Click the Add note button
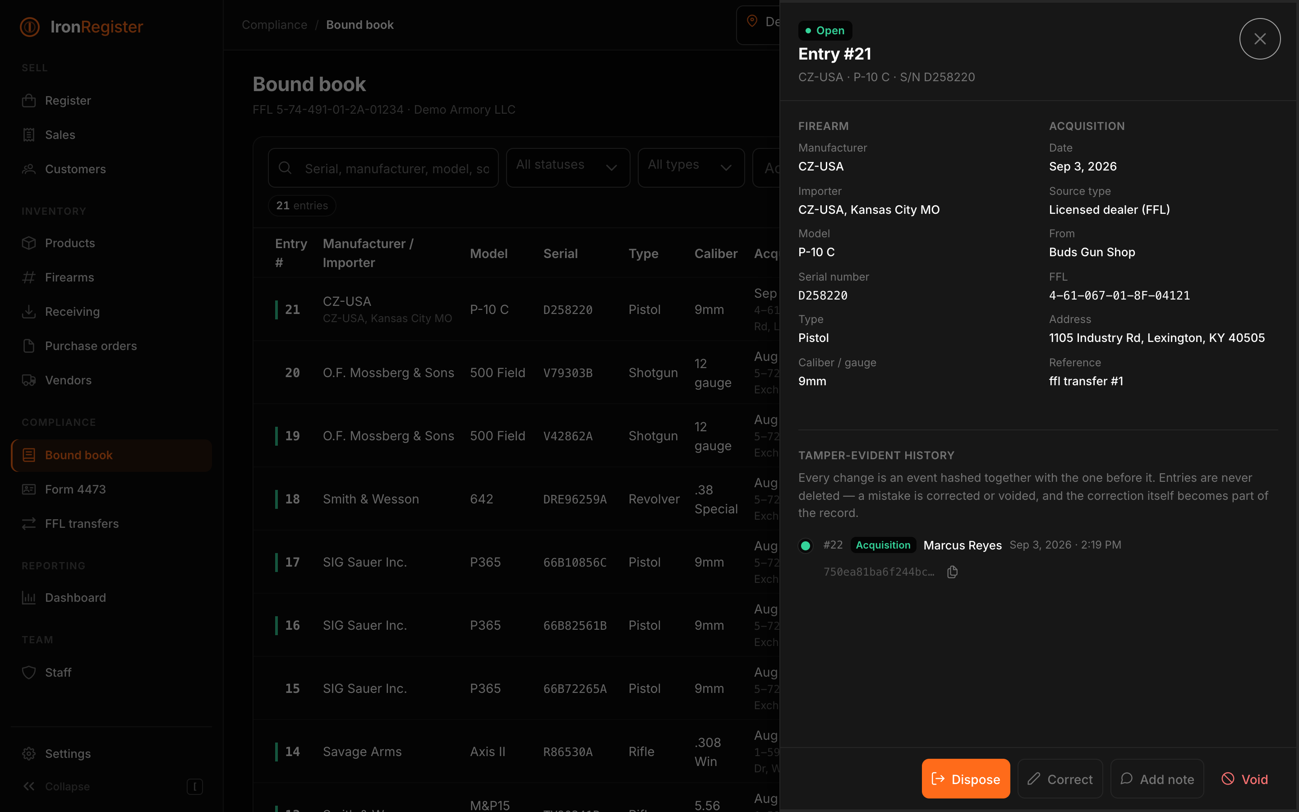1299x812 pixels. tap(1157, 779)
